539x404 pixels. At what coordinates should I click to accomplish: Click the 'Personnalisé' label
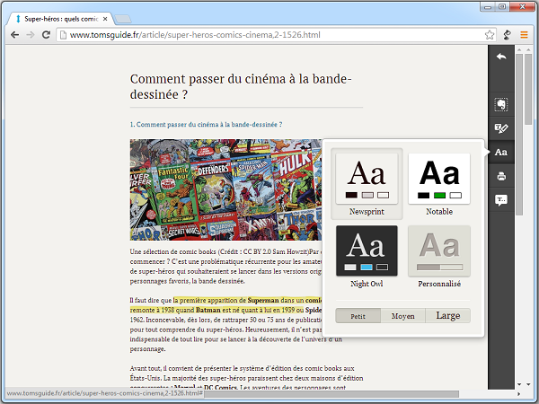[439, 284]
